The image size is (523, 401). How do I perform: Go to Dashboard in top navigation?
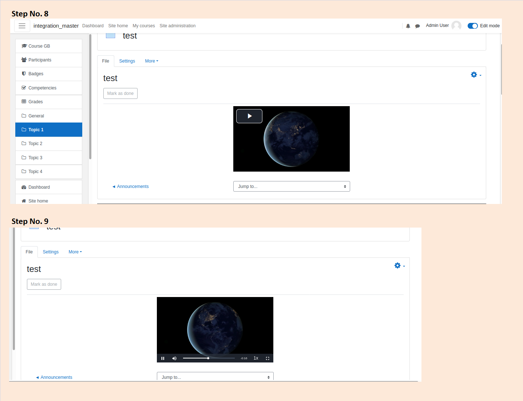click(93, 26)
